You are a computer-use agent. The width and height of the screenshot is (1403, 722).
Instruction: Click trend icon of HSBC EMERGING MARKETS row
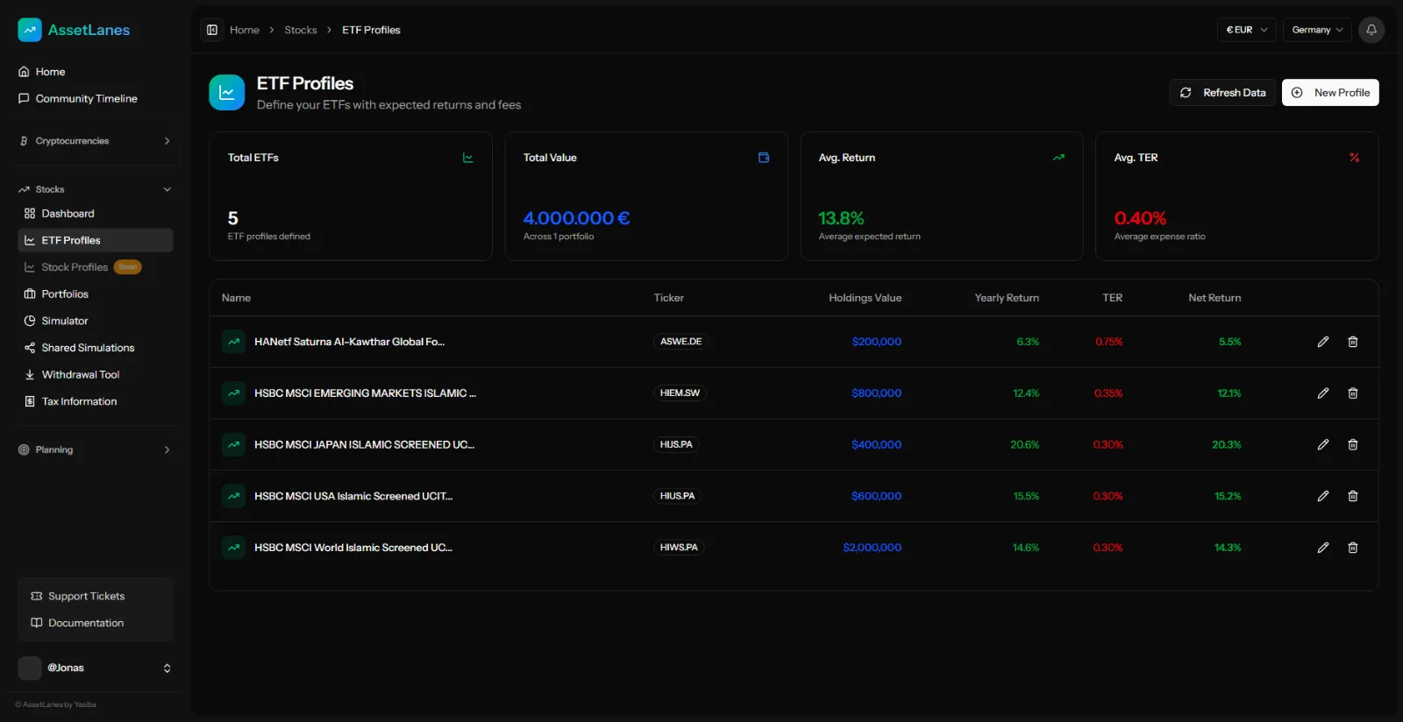(234, 393)
